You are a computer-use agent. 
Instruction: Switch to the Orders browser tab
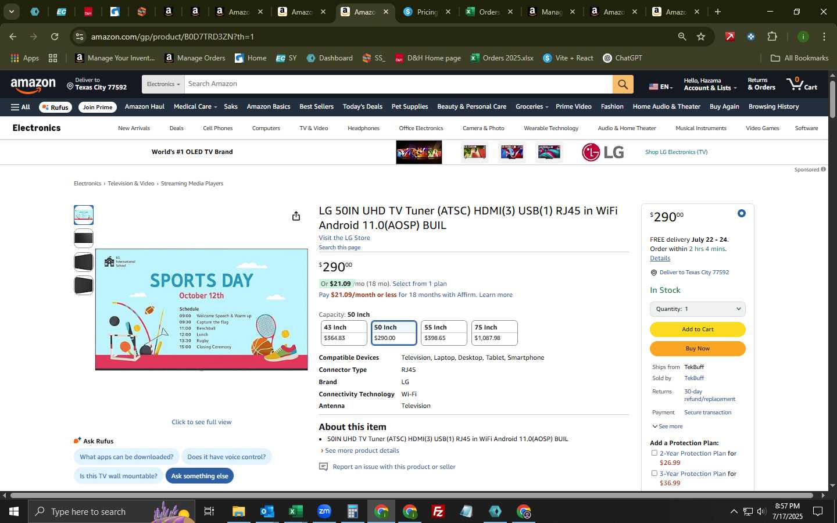pyautogui.click(x=489, y=12)
